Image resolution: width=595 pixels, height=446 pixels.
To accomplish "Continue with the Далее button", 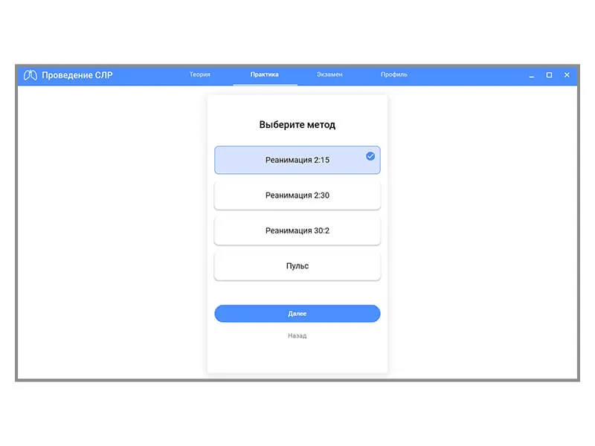I will point(297,314).
